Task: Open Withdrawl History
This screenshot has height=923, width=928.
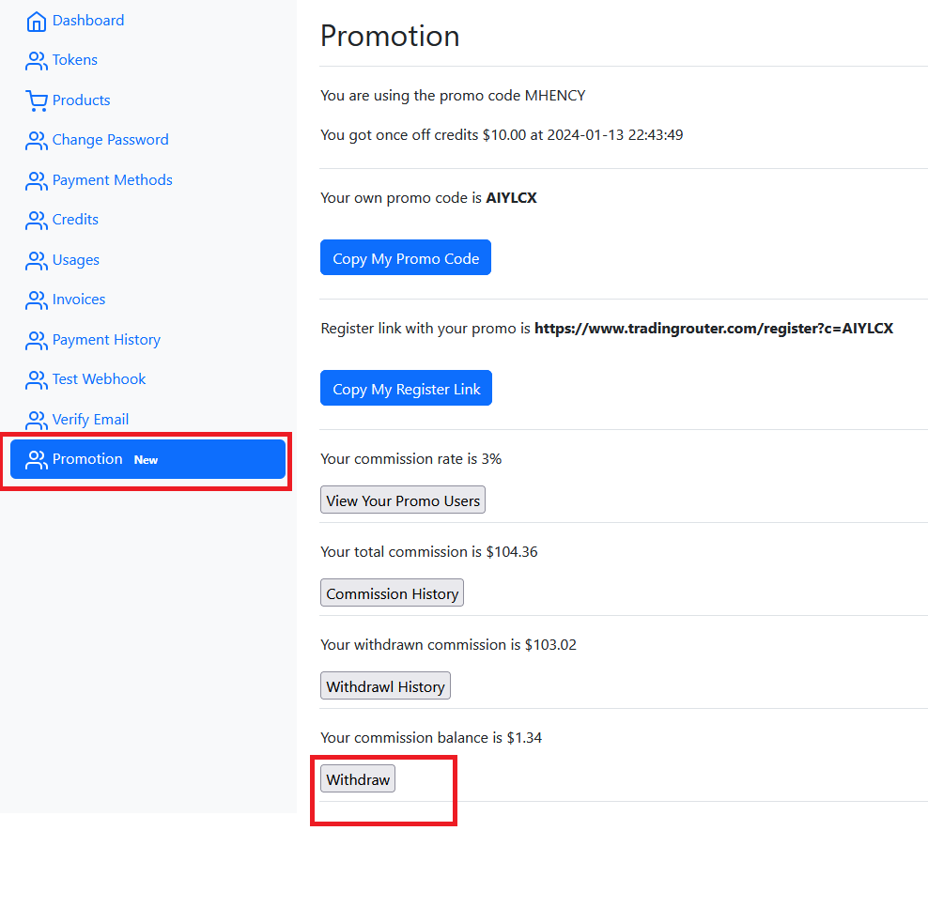Action: pos(385,686)
